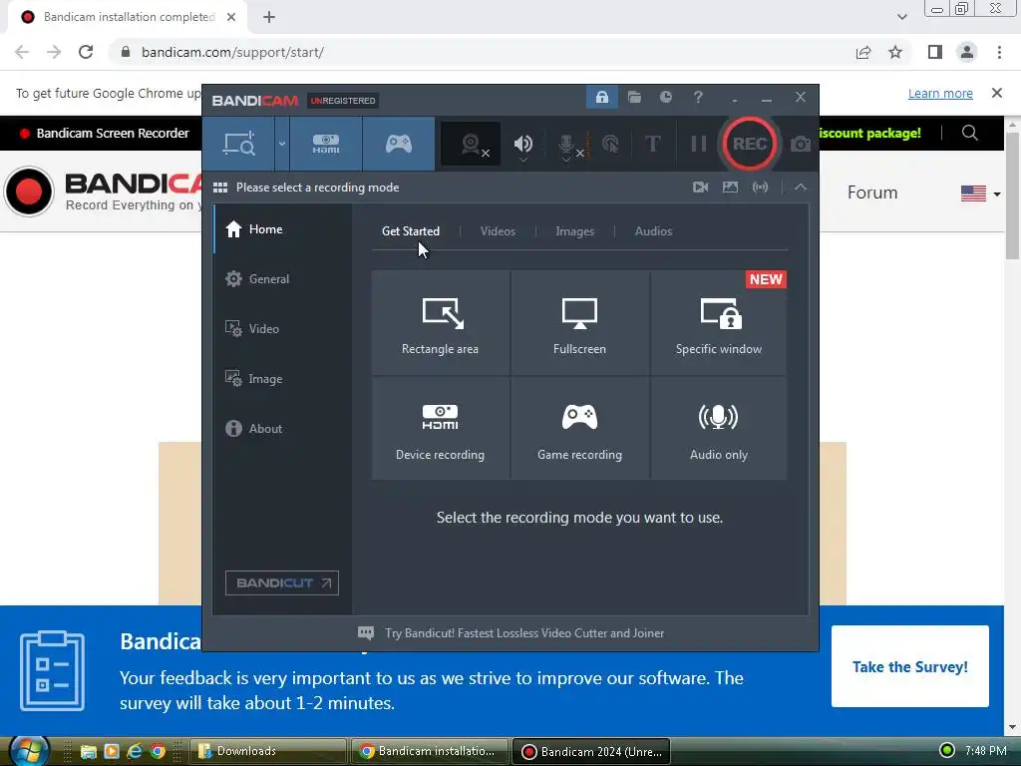The width and height of the screenshot is (1021, 766).
Task: Click the share page icon in Chrome
Action: tap(863, 52)
